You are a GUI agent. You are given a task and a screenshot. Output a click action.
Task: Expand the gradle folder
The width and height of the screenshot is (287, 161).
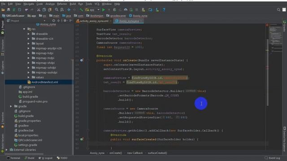[11, 106]
